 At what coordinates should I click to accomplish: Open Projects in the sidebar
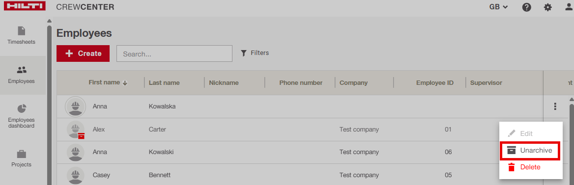tap(21, 159)
